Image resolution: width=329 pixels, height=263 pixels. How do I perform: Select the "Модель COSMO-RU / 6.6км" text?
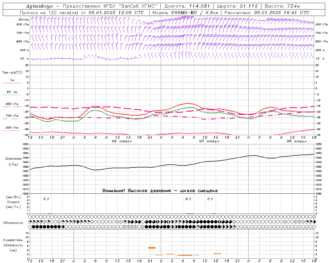coord(186,13)
